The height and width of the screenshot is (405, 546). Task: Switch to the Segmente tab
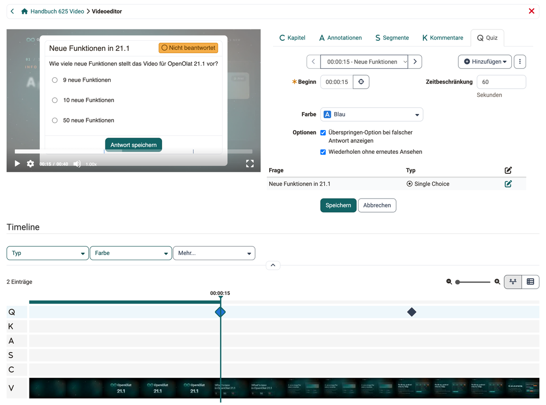pos(392,38)
